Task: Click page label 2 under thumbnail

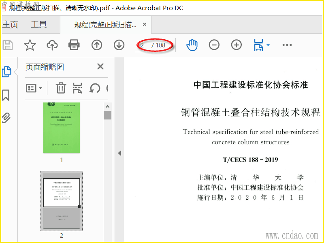Action: click(62, 236)
